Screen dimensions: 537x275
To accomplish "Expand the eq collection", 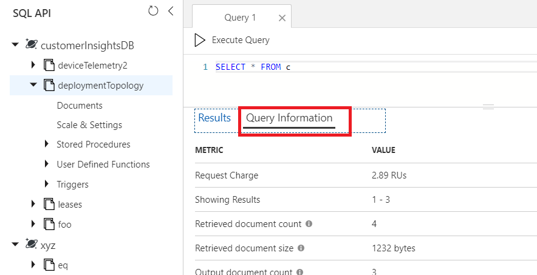I will [x=33, y=264].
